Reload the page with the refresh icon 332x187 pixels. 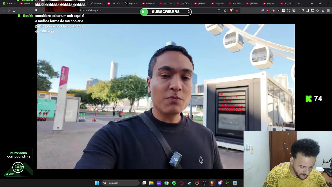click(14, 10)
